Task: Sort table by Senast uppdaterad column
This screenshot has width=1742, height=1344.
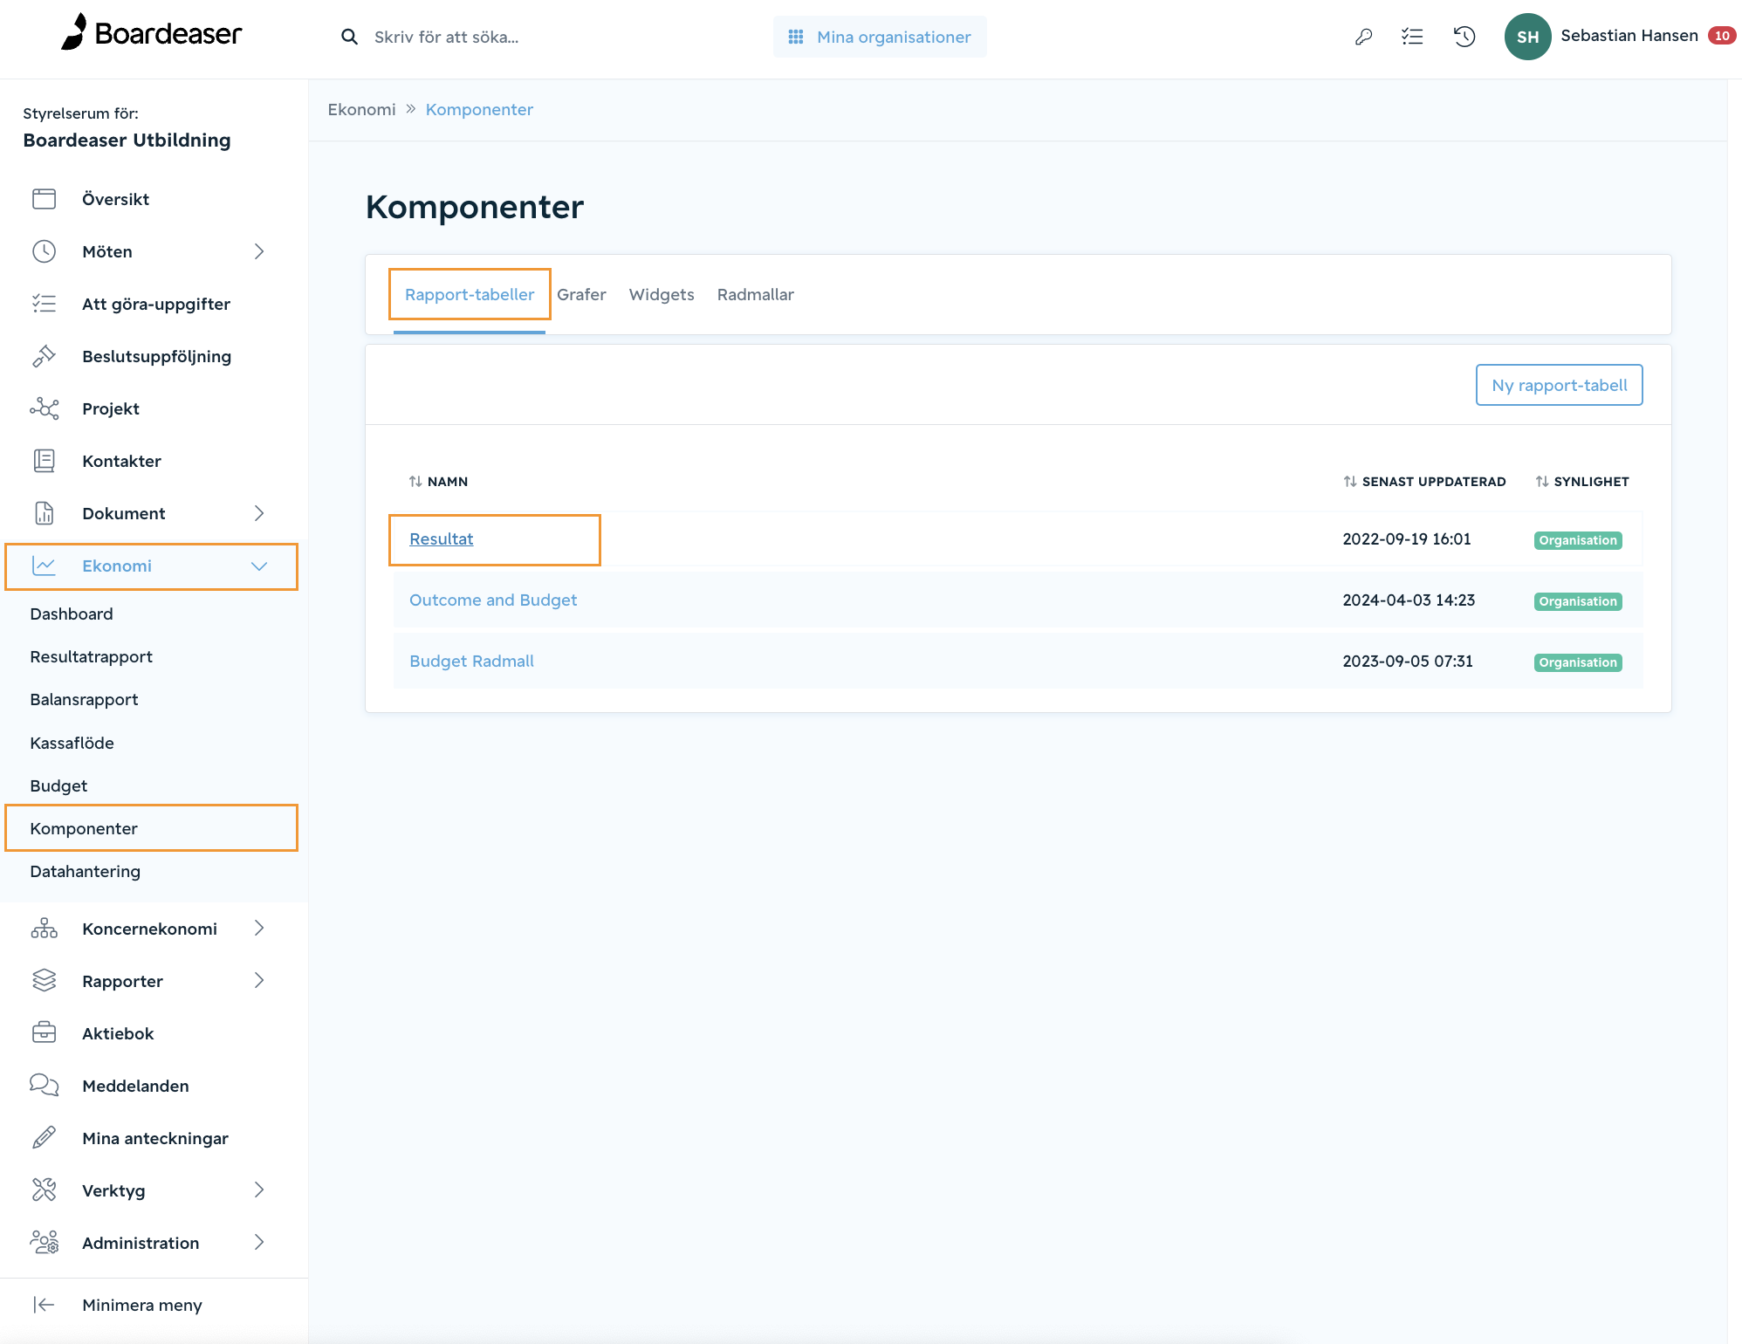Action: click(1424, 482)
